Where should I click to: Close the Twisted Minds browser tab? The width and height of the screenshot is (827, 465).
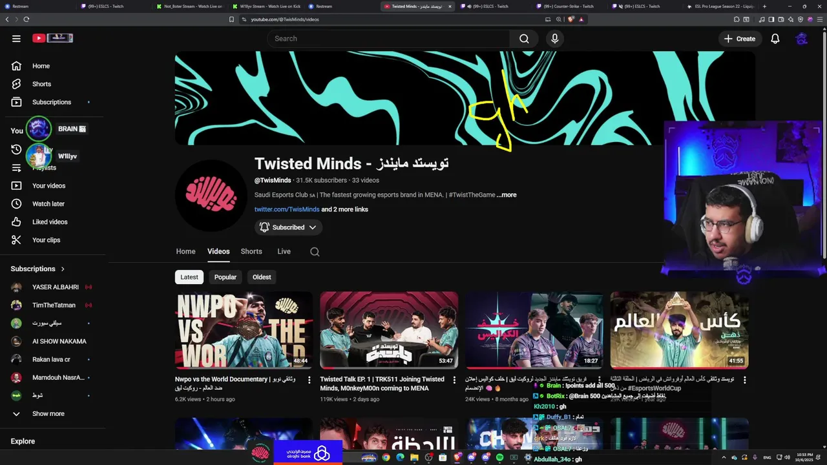point(450,6)
